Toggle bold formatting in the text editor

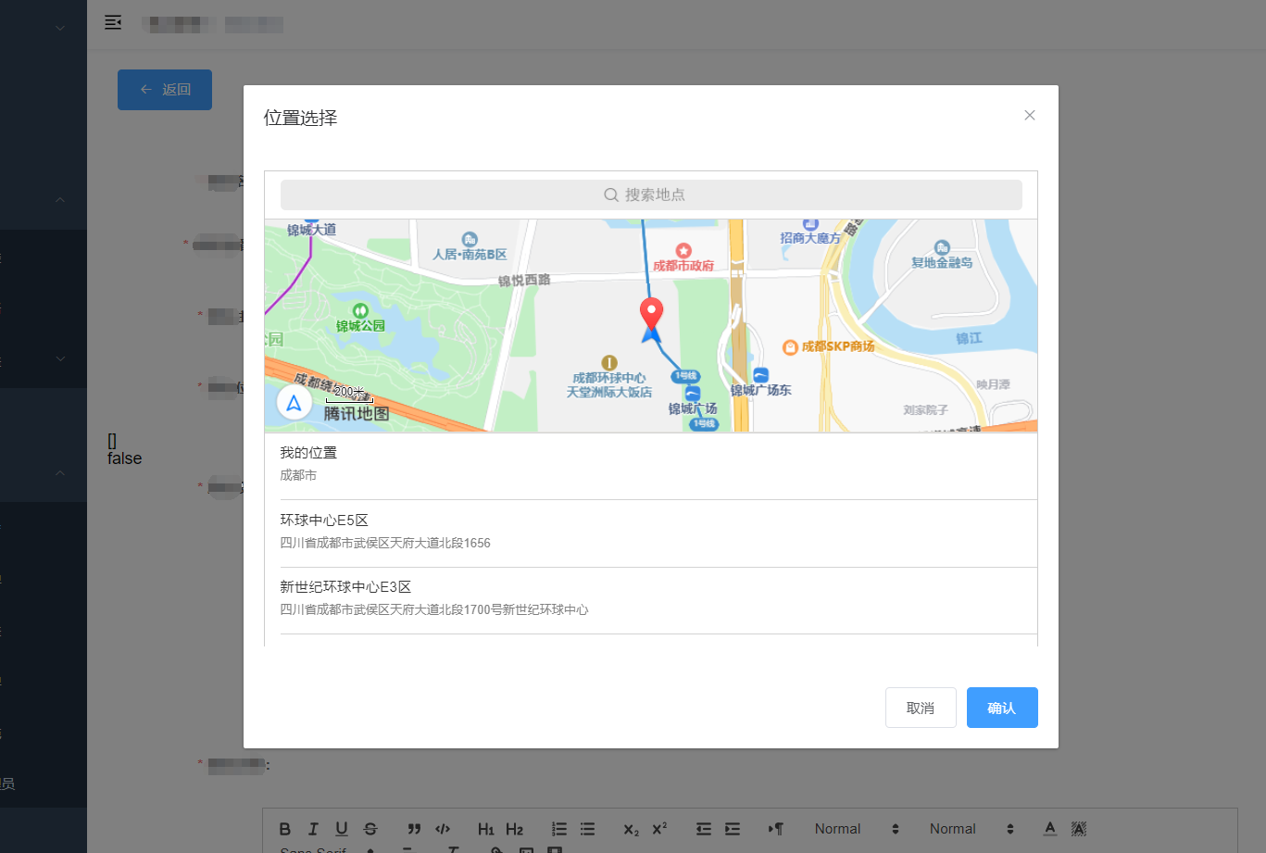[x=285, y=828]
